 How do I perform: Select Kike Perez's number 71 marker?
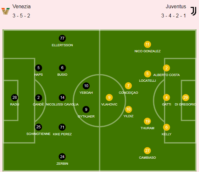[x=62, y=127]
